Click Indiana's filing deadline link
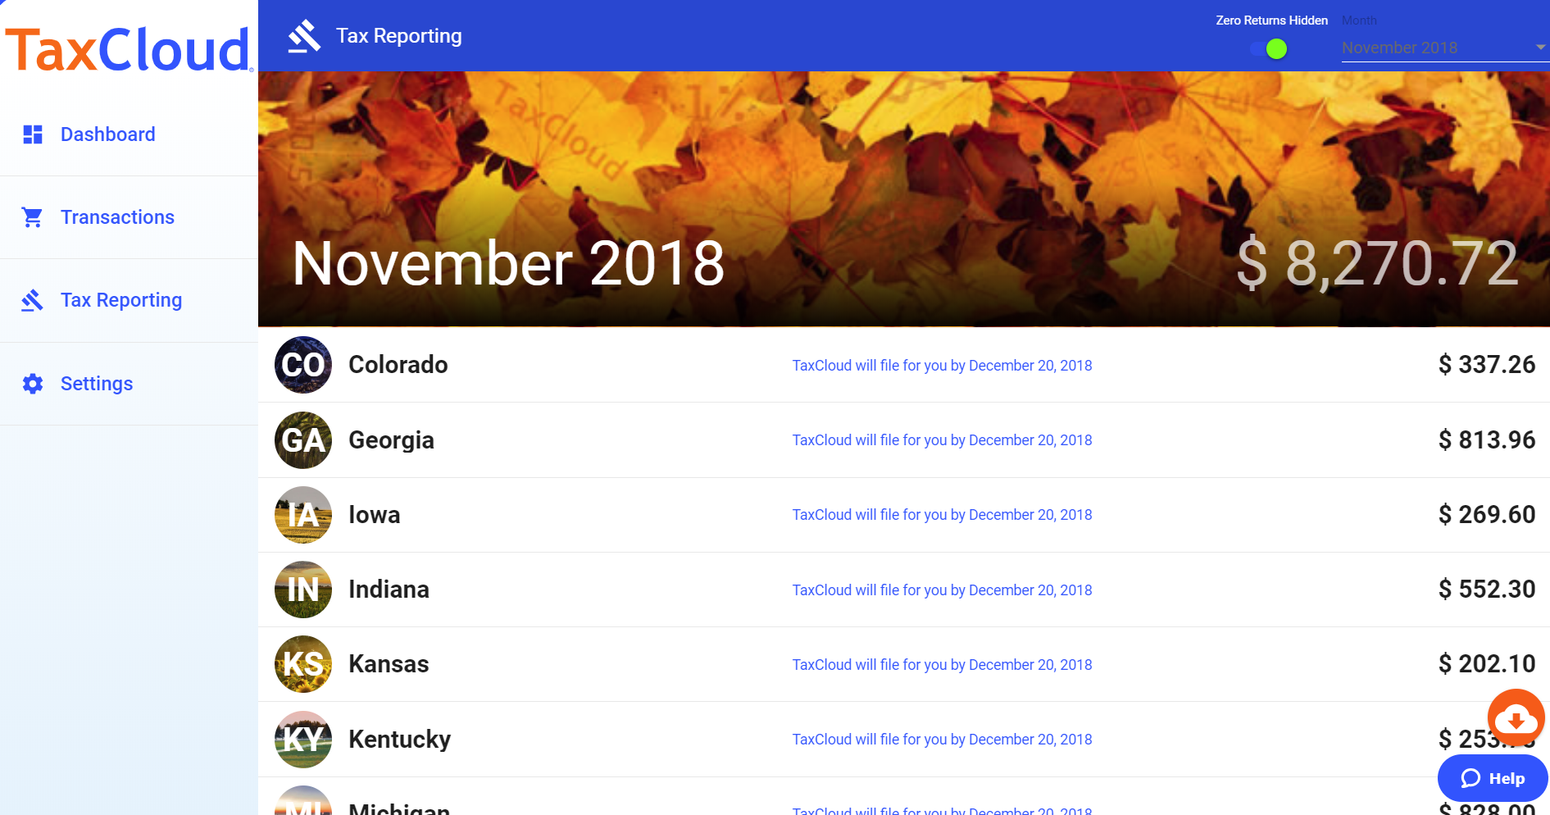The height and width of the screenshot is (815, 1550). point(943,590)
